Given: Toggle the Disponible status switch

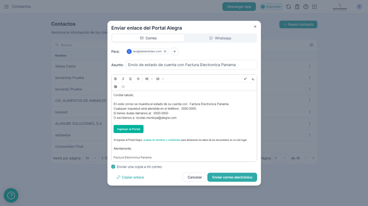Looking at the screenshot, I should coord(271,6).
